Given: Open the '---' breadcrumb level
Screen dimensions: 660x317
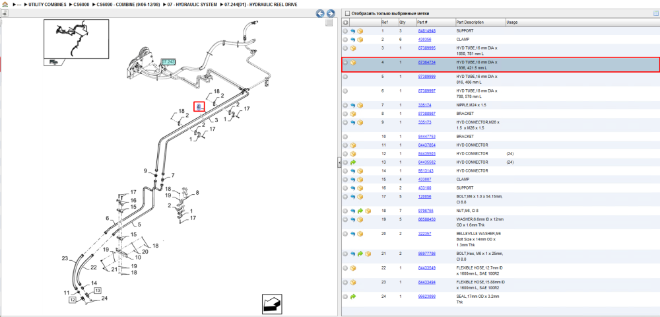Looking at the screenshot, I should click(x=19, y=4).
